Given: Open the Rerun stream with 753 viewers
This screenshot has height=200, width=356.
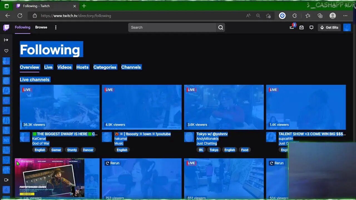Looking at the screenshot, I should click(142, 179).
